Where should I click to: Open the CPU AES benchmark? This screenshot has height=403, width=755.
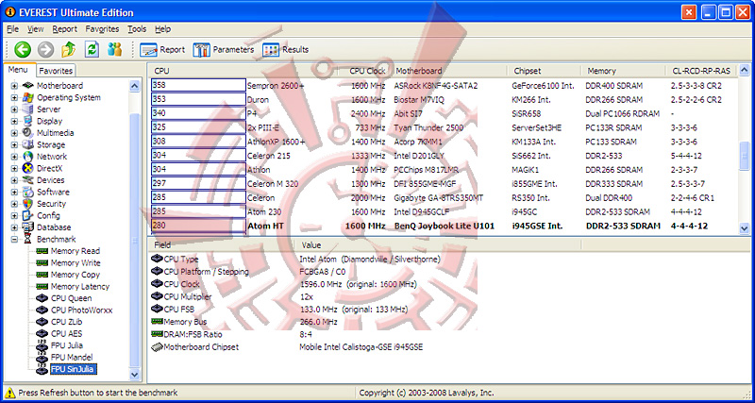66,334
